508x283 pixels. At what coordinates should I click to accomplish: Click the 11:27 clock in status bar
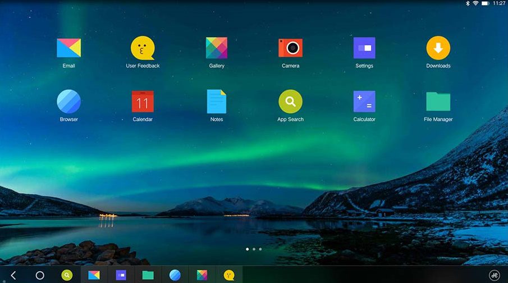[499, 3]
